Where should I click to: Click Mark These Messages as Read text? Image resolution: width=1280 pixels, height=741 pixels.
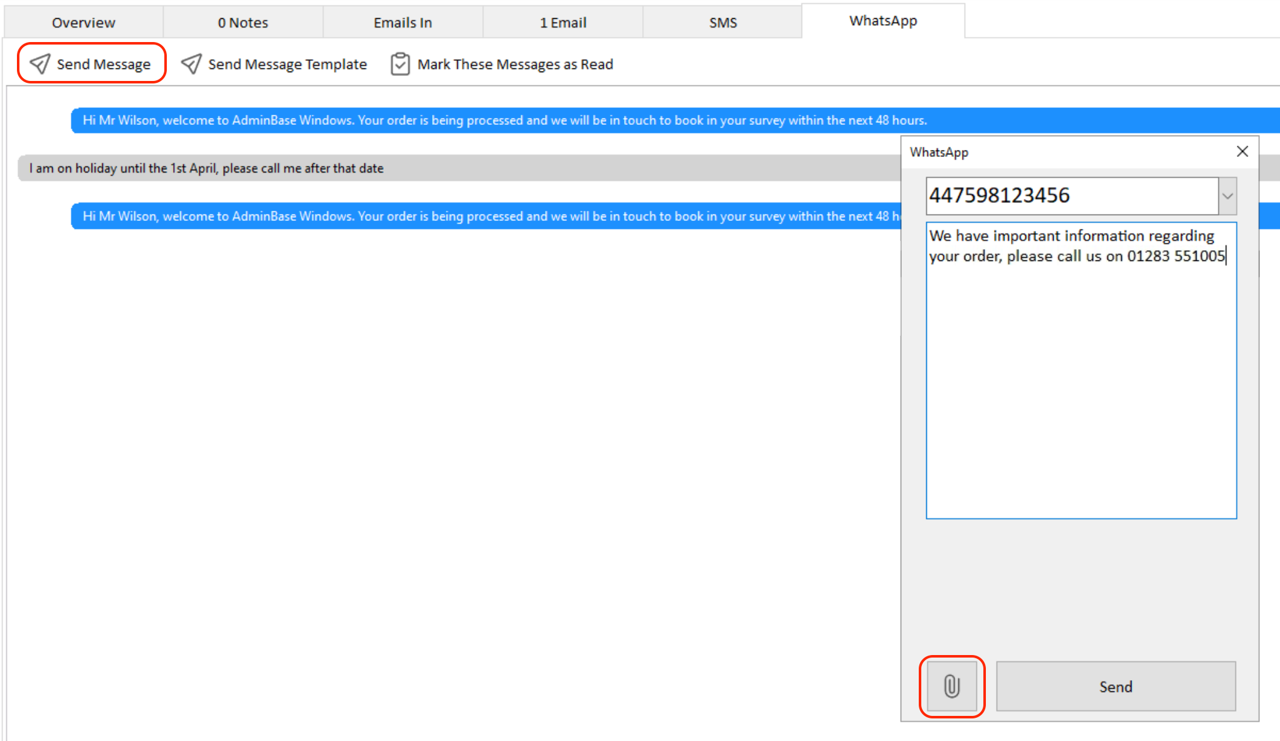[515, 64]
